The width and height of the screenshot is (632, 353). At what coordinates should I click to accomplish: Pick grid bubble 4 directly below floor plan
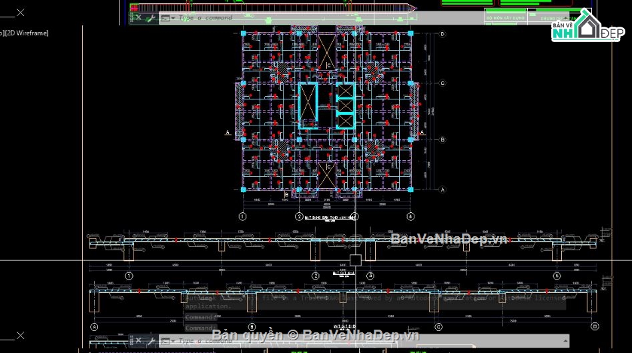tap(410, 216)
